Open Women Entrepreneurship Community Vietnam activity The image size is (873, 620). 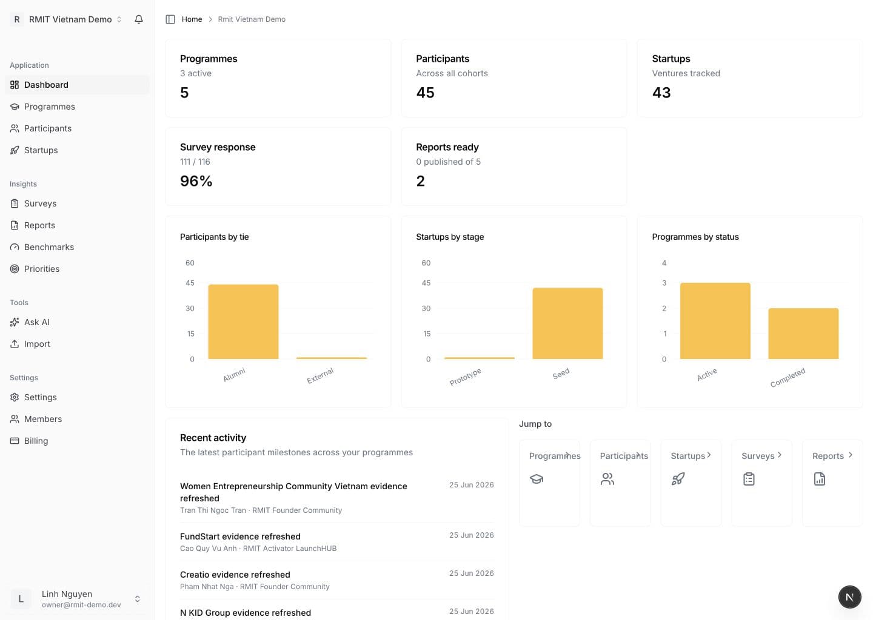337,498
